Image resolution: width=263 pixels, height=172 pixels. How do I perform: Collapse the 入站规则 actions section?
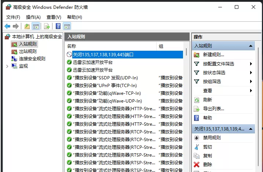[251, 46]
